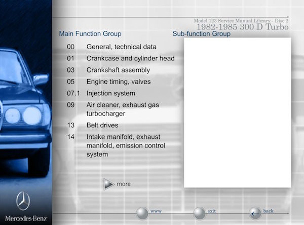Screen dimensions: 304x225
Task: Click group number 05
Action: click(71, 82)
